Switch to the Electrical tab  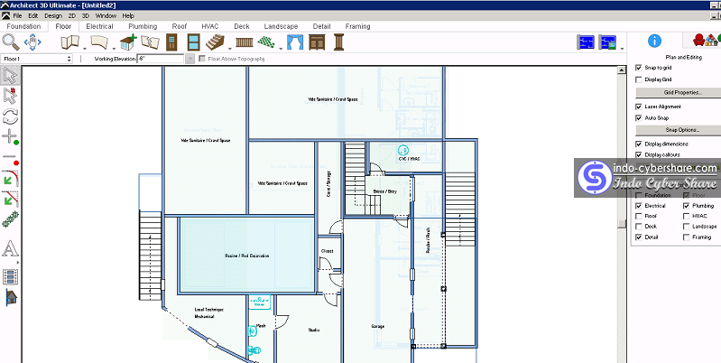(x=99, y=26)
